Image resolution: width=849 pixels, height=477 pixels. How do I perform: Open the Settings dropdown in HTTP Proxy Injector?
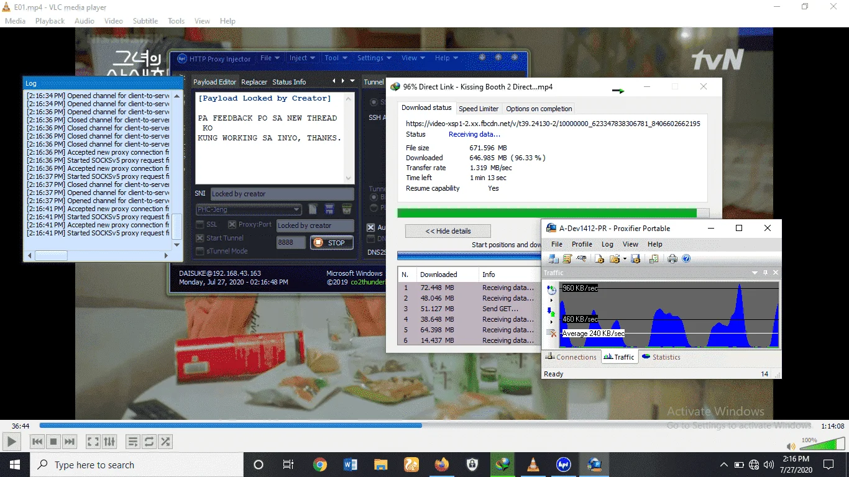click(x=374, y=58)
